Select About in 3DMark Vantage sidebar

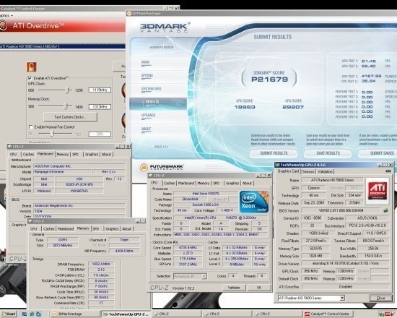[146, 129]
